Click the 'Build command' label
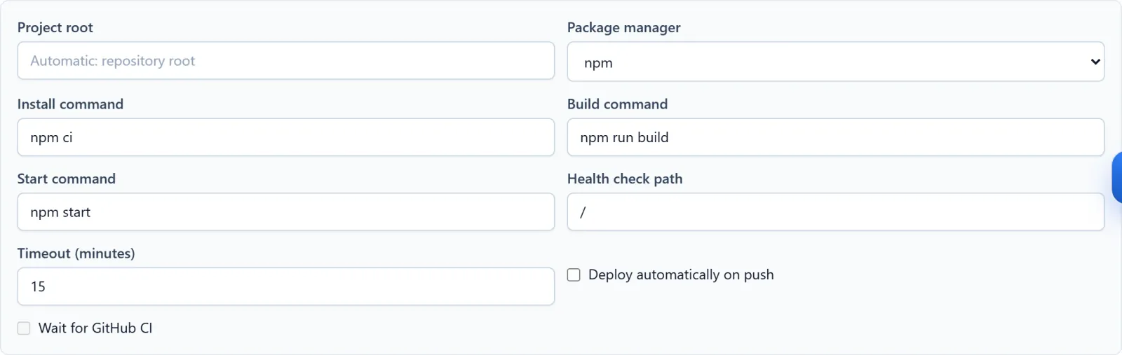The width and height of the screenshot is (1122, 355). pyautogui.click(x=617, y=104)
